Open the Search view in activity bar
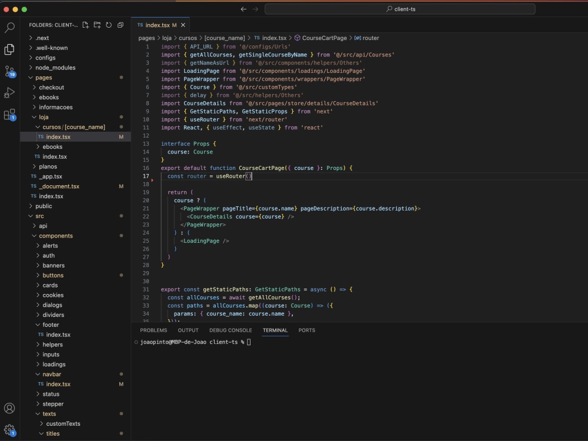Image resolution: width=588 pixels, height=441 pixels. coord(9,28)
